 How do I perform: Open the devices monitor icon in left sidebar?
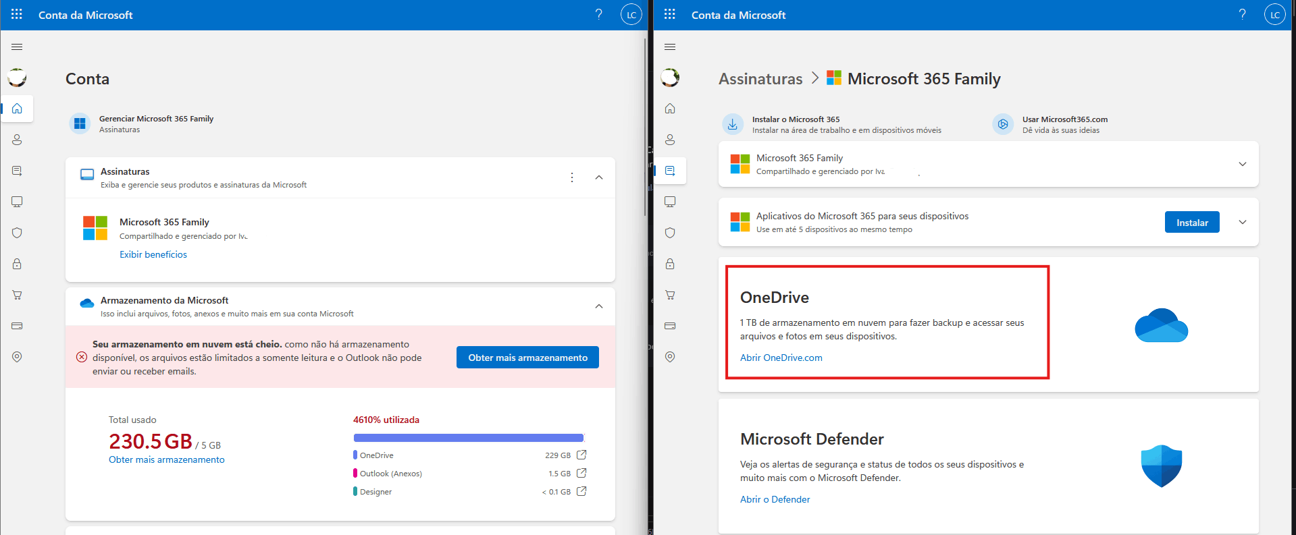point(17,202)
